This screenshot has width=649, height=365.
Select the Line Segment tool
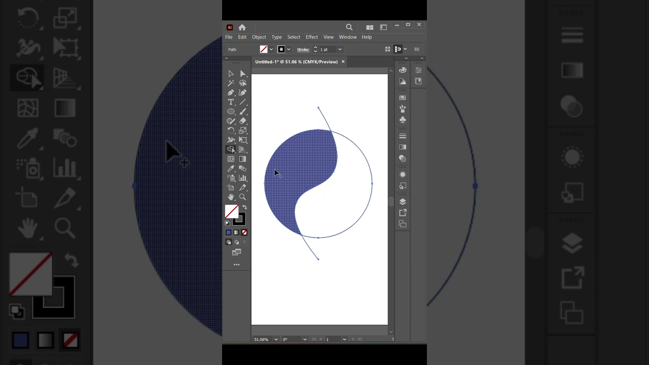[x=243, y=102]
